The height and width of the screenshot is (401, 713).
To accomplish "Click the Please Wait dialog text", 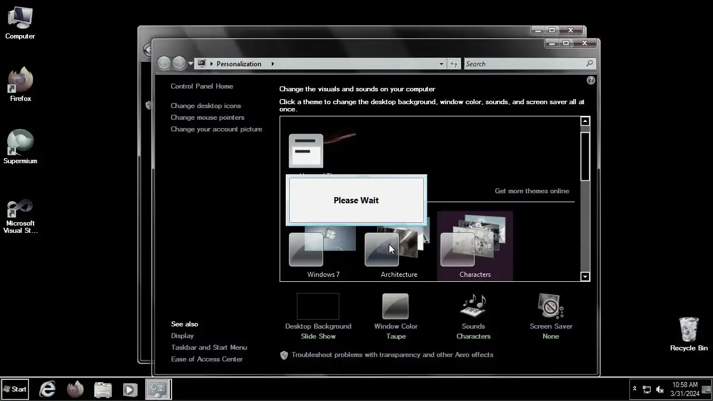I will [x=356, y=200].
